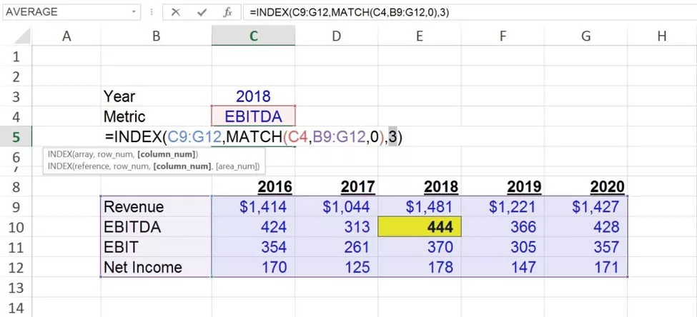Select the EBITDA metric cell in C4
Viewport: 697px width, 317px height.
click(253, 116)
